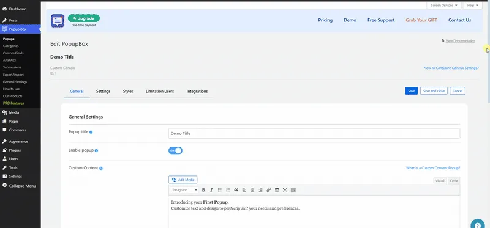Click the Popup Box plugin logo
This screenshot has width=490, height=228.
coord(58,21)
